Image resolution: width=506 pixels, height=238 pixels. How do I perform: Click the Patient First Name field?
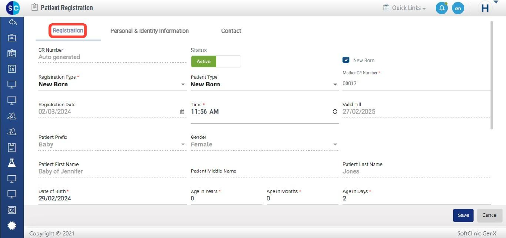pos(112,171)
